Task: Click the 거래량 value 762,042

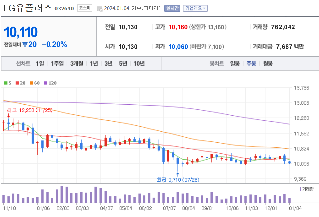Action: [283, 27]
